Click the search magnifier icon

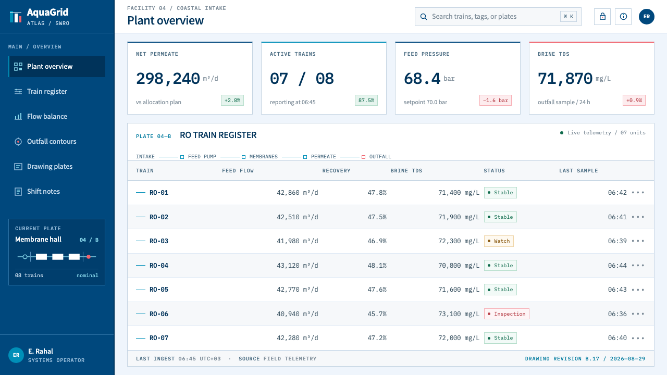[x=424, y=17]
